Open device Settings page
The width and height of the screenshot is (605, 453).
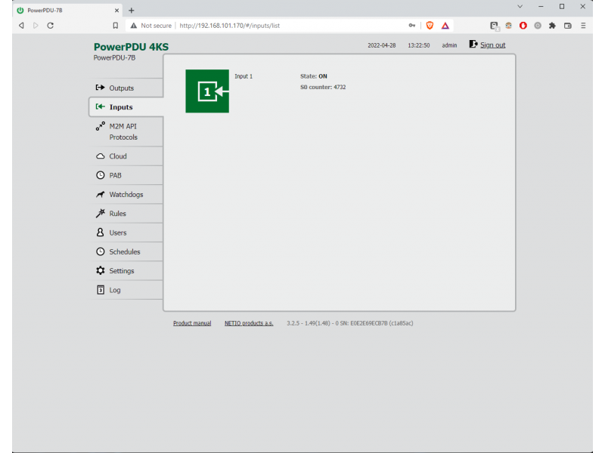tap(126, 271)
